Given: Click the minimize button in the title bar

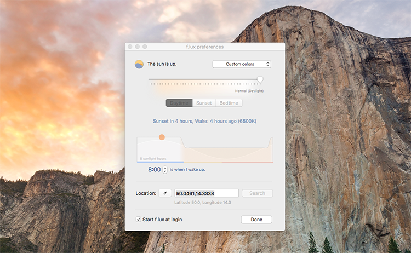Looking at the screenshot, I should point(138,47).
